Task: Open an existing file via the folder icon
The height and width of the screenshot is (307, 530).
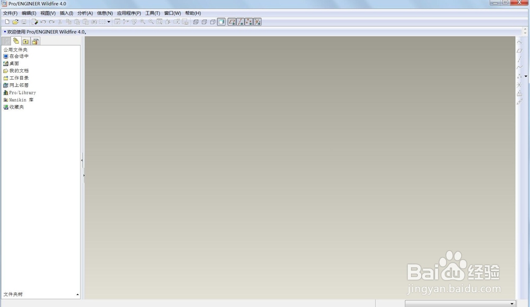Action: 15,22
